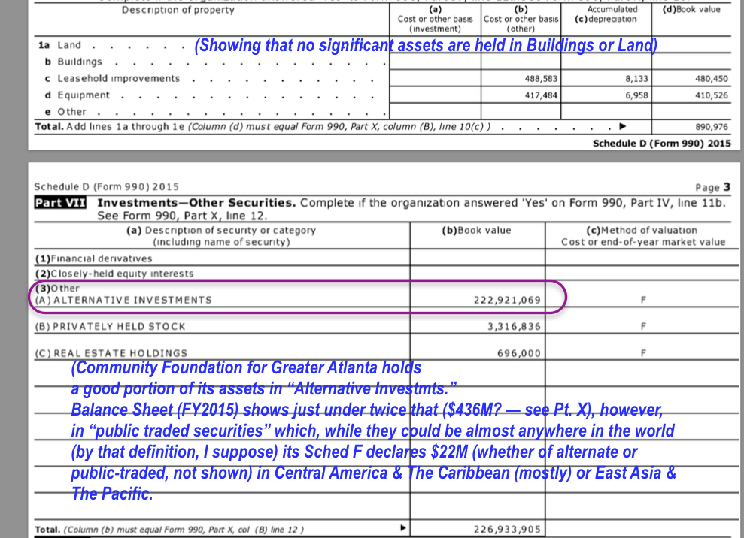Click the Equipment book value 410,526
The height and width of the screenshot is (538, 744).
click(711, 95)
